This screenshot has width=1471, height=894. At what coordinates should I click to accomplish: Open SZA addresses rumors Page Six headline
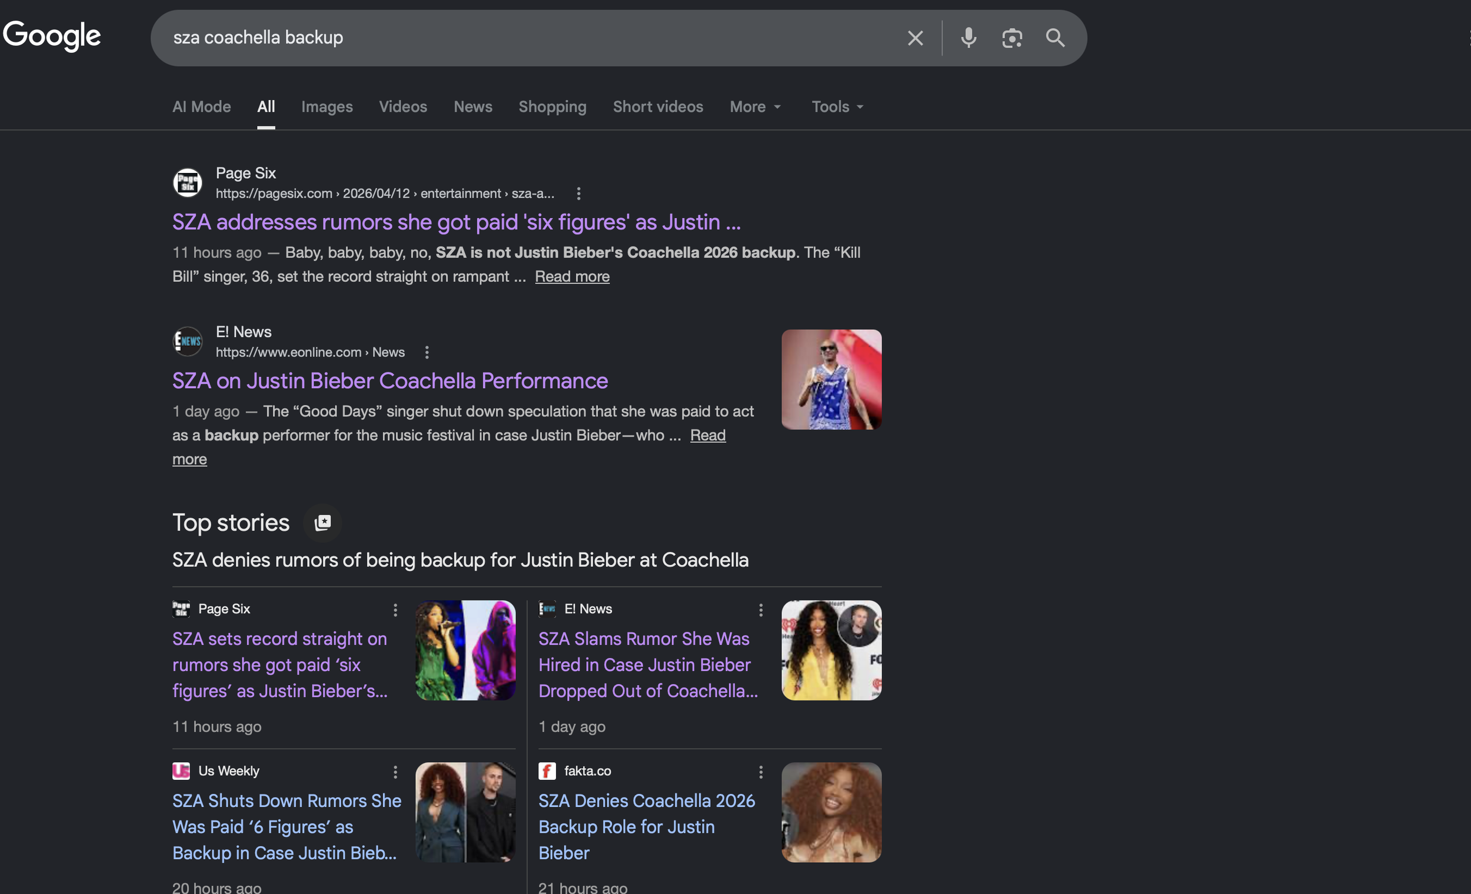pos(456,222)
